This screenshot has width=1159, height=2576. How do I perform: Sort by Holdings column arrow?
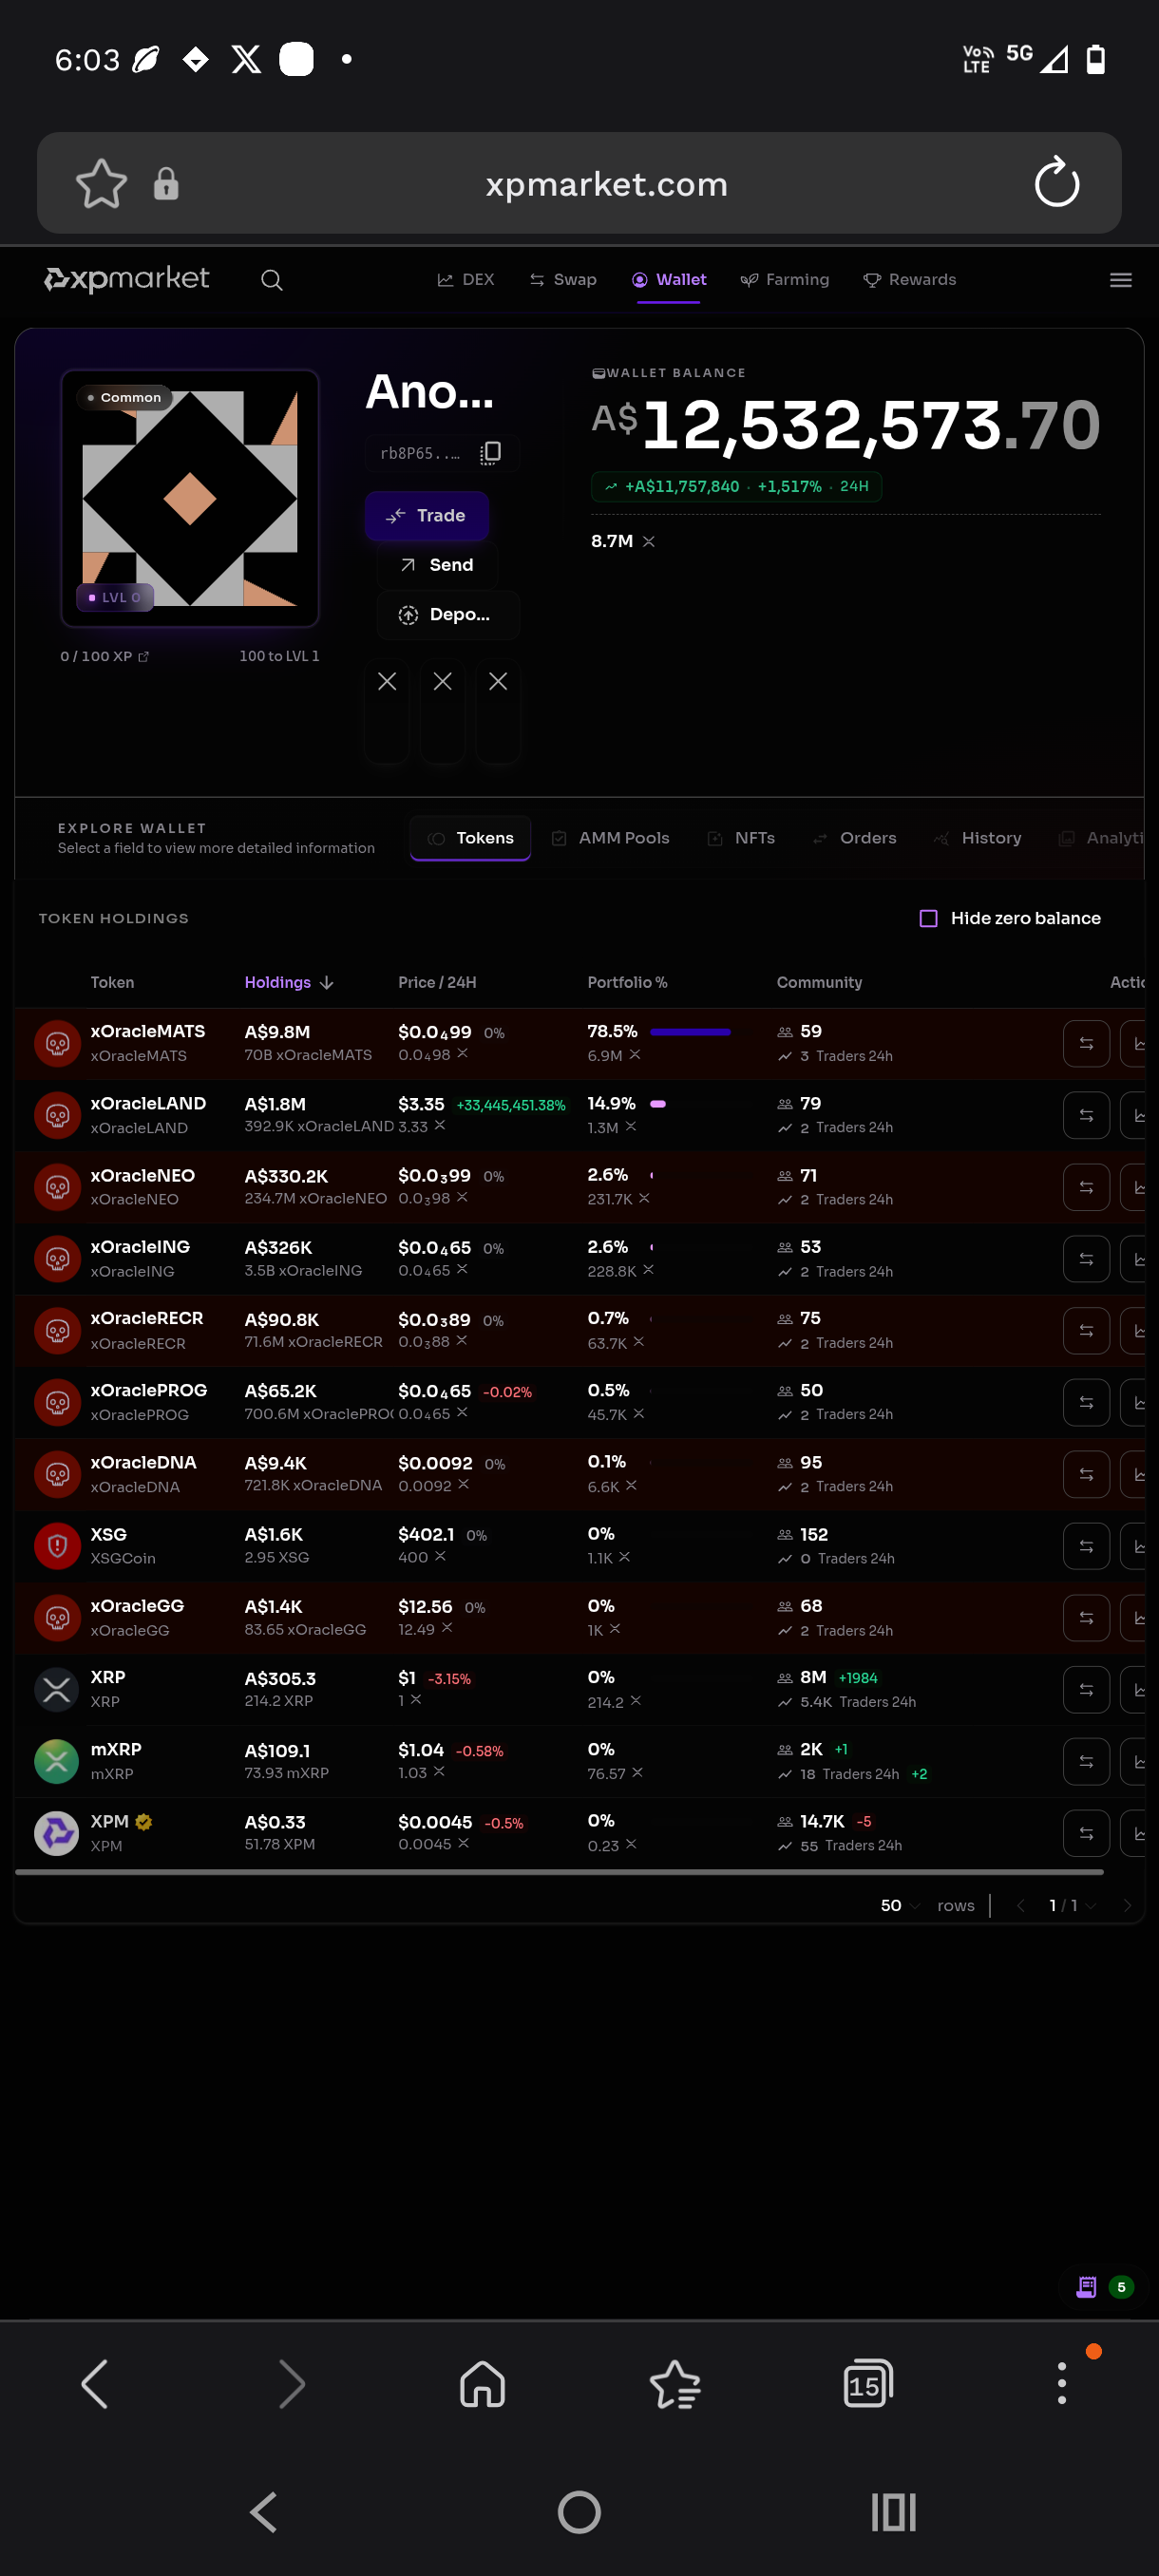[326, 983]
